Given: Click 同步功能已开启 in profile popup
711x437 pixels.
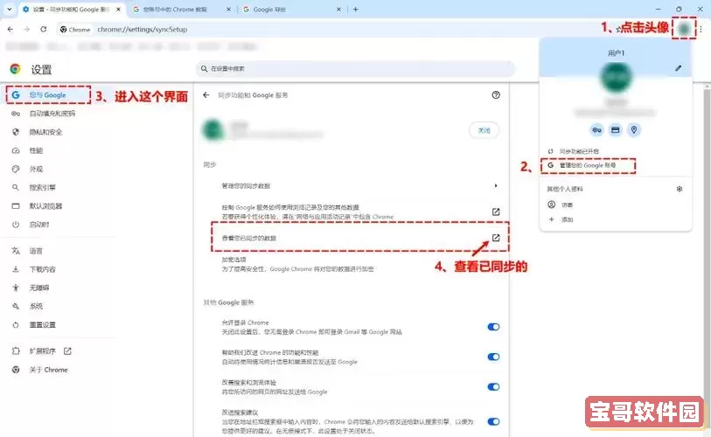Looking at the screenshot, I should point(579,151).
